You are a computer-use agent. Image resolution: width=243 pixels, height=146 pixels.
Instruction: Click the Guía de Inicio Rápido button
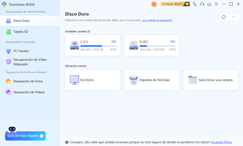[x=25, y=136]
